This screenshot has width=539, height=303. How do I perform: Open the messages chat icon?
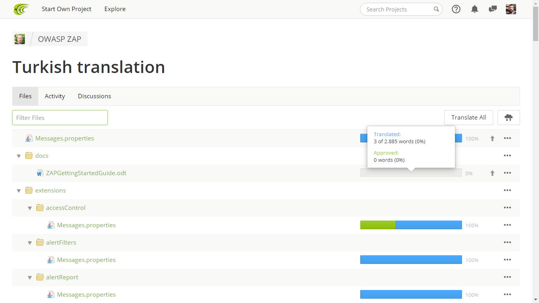pyautogui.click(x=492, y=9)
